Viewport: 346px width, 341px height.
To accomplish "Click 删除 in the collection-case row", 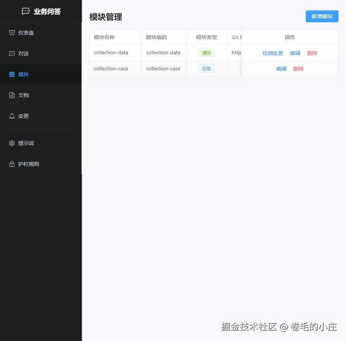I will pos(298,69).
